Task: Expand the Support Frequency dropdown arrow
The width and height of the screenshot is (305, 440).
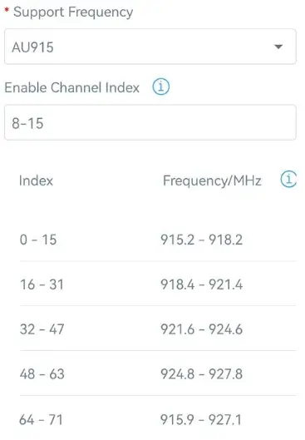Action: [278, 47]
